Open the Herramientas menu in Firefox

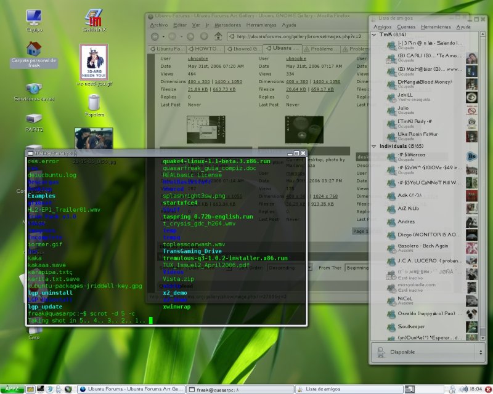pos(261,25)
